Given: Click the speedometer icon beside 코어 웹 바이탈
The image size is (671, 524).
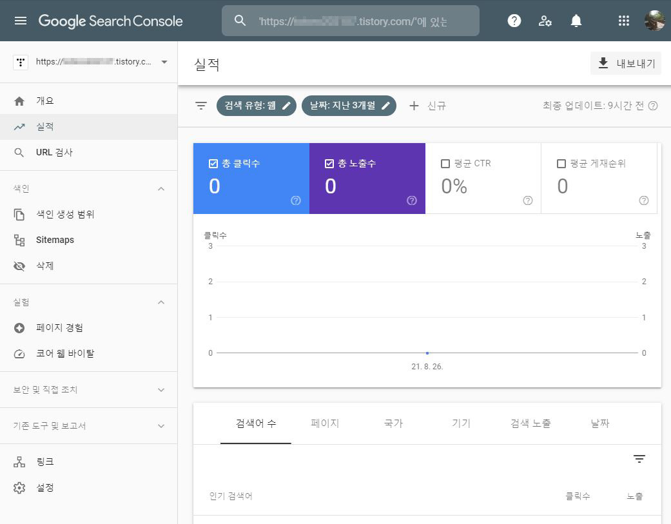Looking at the screenshot, I should 19,354.
